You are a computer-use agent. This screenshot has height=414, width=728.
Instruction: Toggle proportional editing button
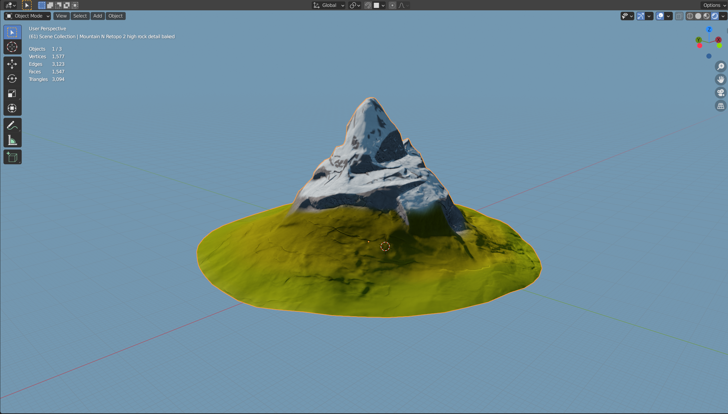[x=392, y=5]
